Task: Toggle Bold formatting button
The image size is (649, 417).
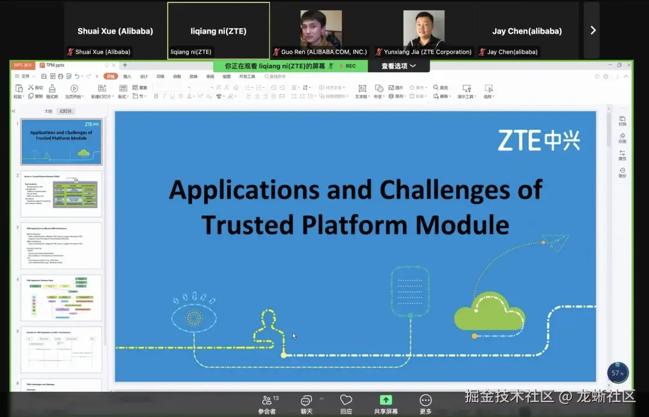Action: pyautogui.click(x=156, y=96)
